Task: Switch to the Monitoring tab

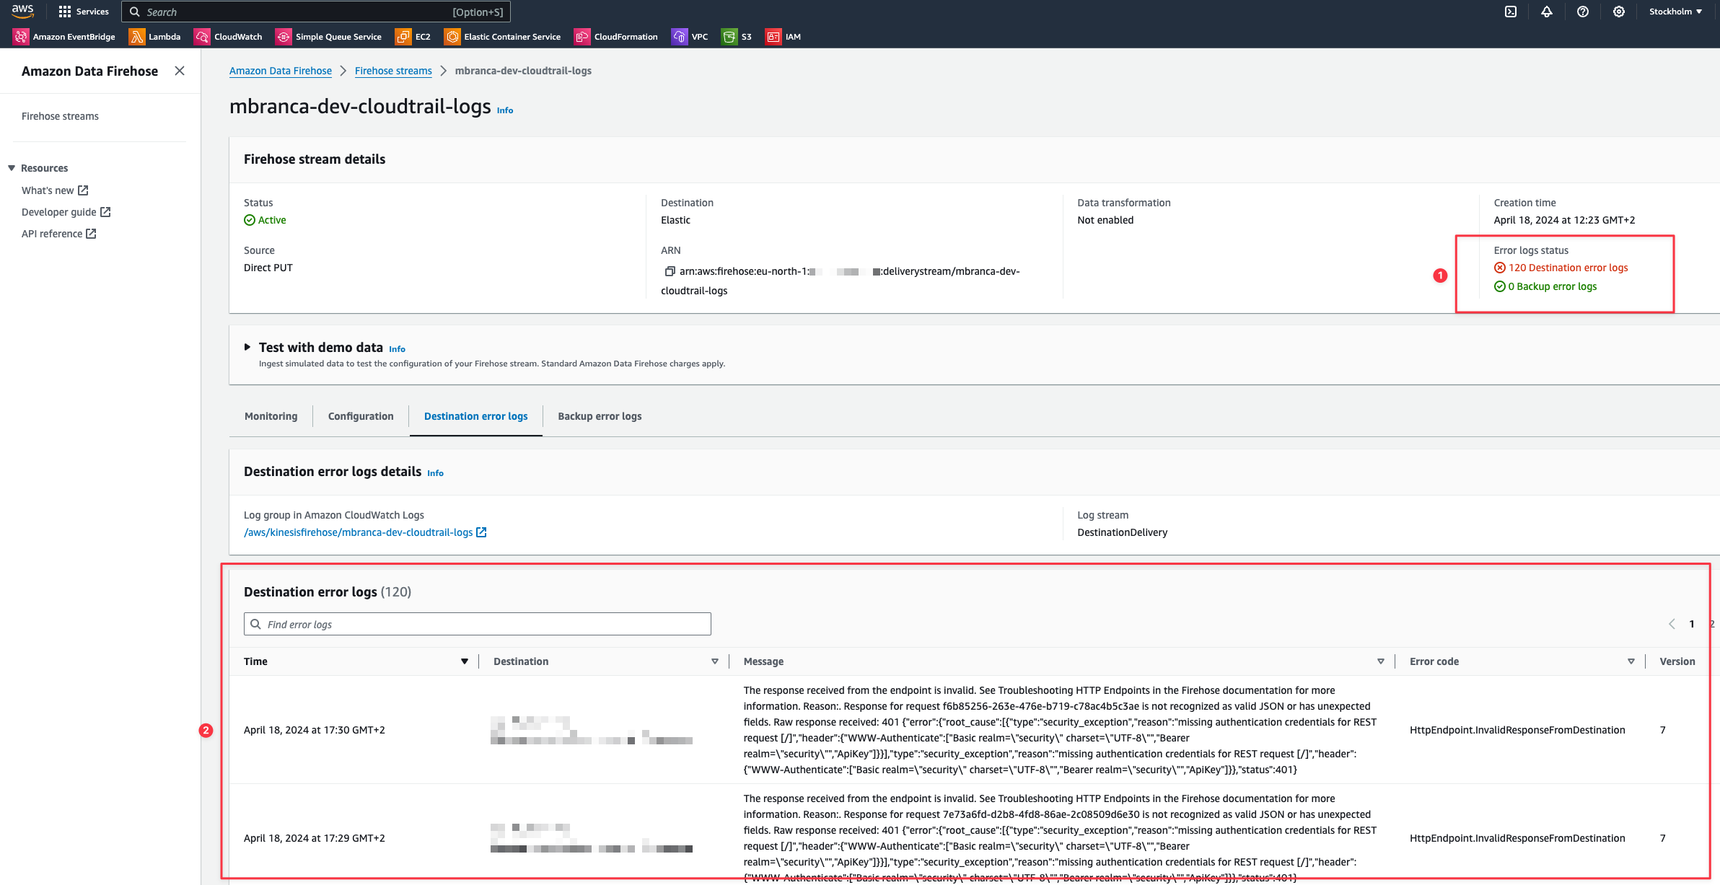Action: pyautogui.click(x=270, y=417)
